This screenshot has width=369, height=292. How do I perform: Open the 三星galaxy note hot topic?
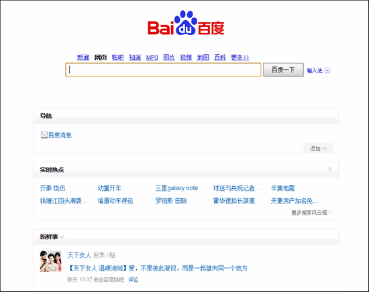click(x=176, y=188)
